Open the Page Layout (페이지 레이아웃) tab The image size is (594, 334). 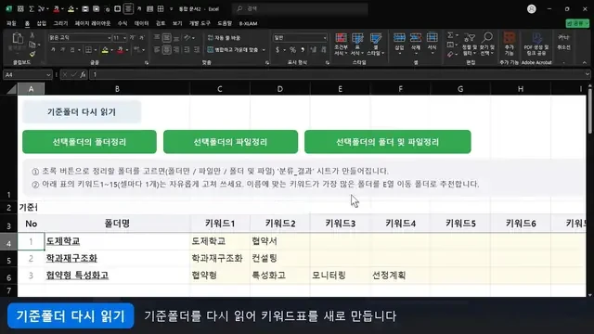click(93, 23)
